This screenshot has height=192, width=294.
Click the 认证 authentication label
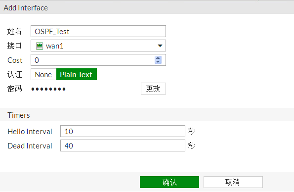15,74
